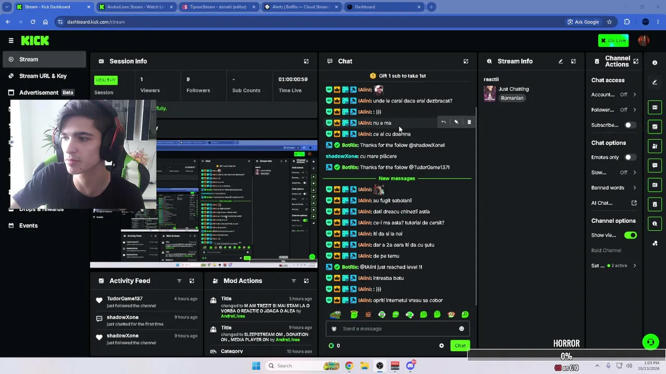Expand the Mod Actions panel to fullscreen

coord(306,281)
